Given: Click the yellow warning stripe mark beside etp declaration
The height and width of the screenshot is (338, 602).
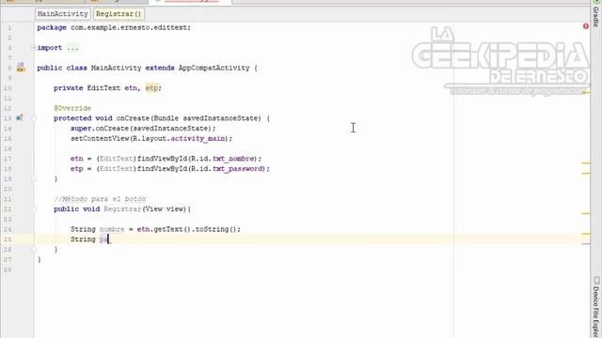Looking at the screenshot, I should 586,92.
